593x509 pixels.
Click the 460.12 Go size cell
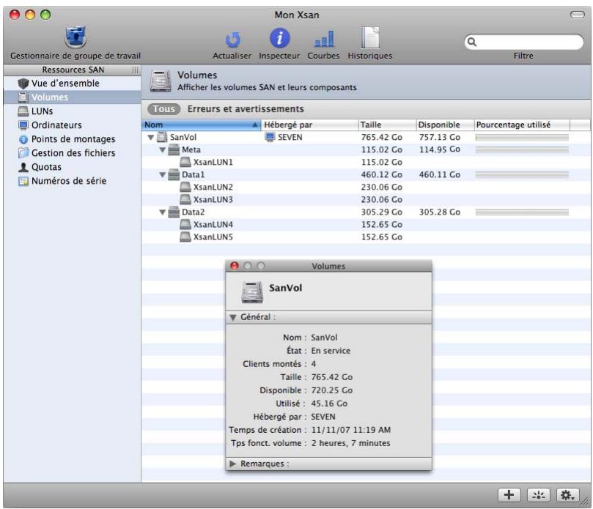click(x=382, y=175)
